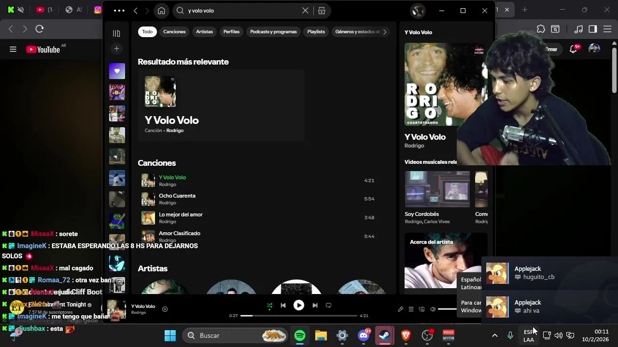Screen dimensions: 618x347
Task: Mute Spotify with the volume speaker icon
Action: pyautogui.click(x=433, y=309)
